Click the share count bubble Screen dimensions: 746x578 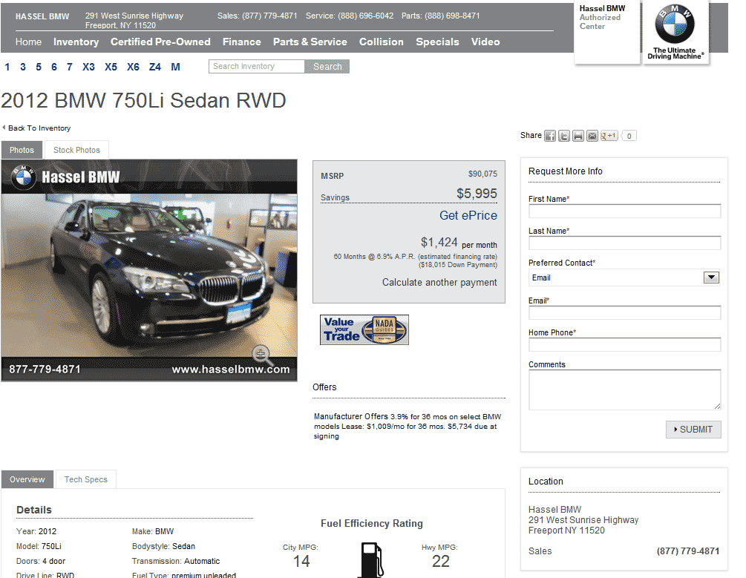coord(629,136)
